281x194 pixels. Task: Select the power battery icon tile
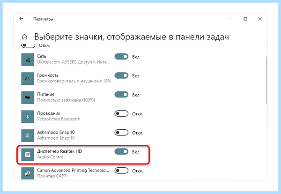pyautogui.click(x=28, y=98)
